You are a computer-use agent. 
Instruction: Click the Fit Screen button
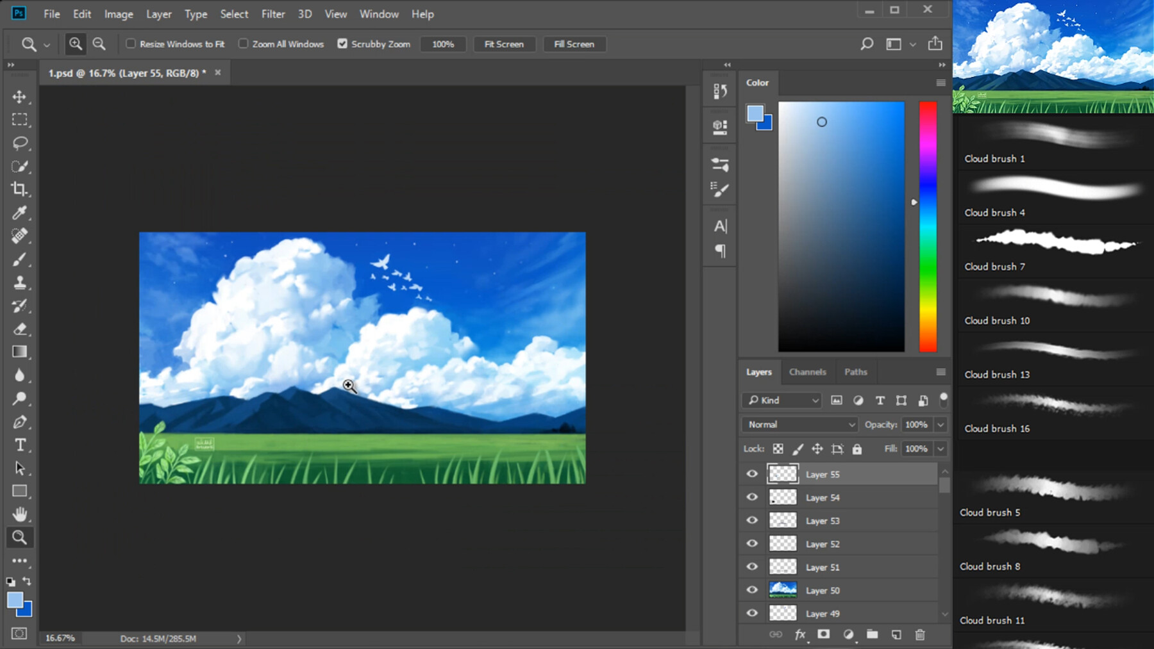click(504, 44)
